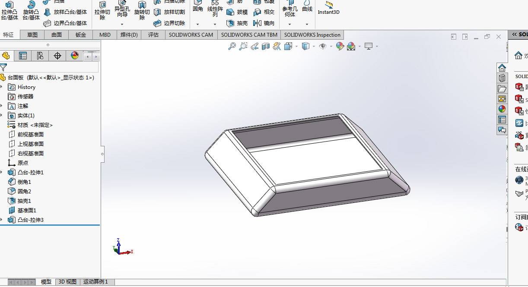
Task: Select the Shell (抽壳) toolbar tool
Action: point(237,23)
